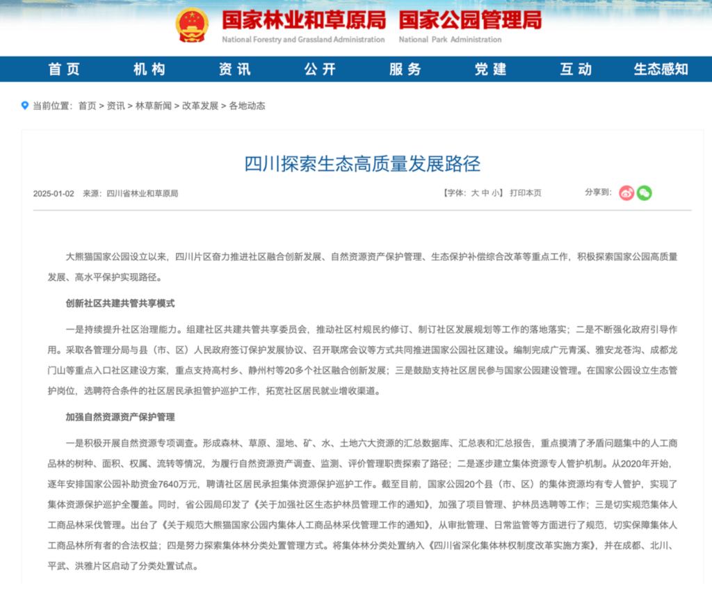Set font size to 中 (medium)
712x595 pixels.
pyautogui.click(x=485, y=193)
